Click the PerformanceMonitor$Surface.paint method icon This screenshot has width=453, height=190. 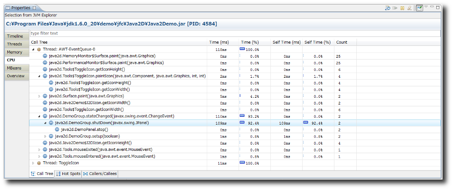pyautogui.click(x=45, y=63)
